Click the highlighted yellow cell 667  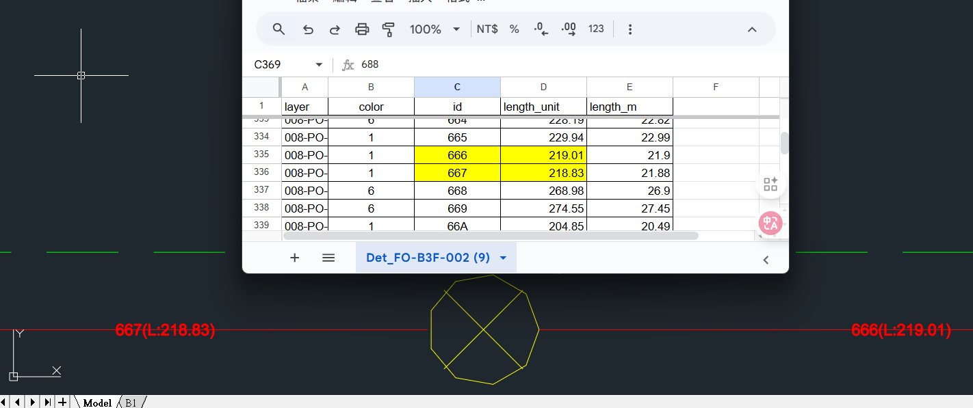point(456,172)
